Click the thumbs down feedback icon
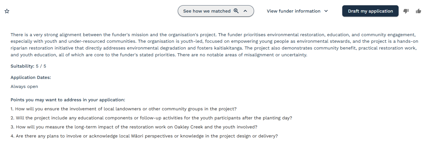Viewport: 426px width, 143px height. tap(406, 11)
